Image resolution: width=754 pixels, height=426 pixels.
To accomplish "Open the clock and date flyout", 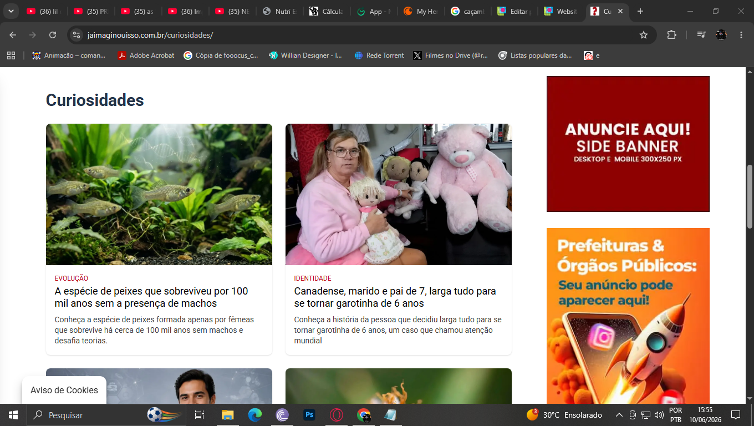I will click(705, 415).
